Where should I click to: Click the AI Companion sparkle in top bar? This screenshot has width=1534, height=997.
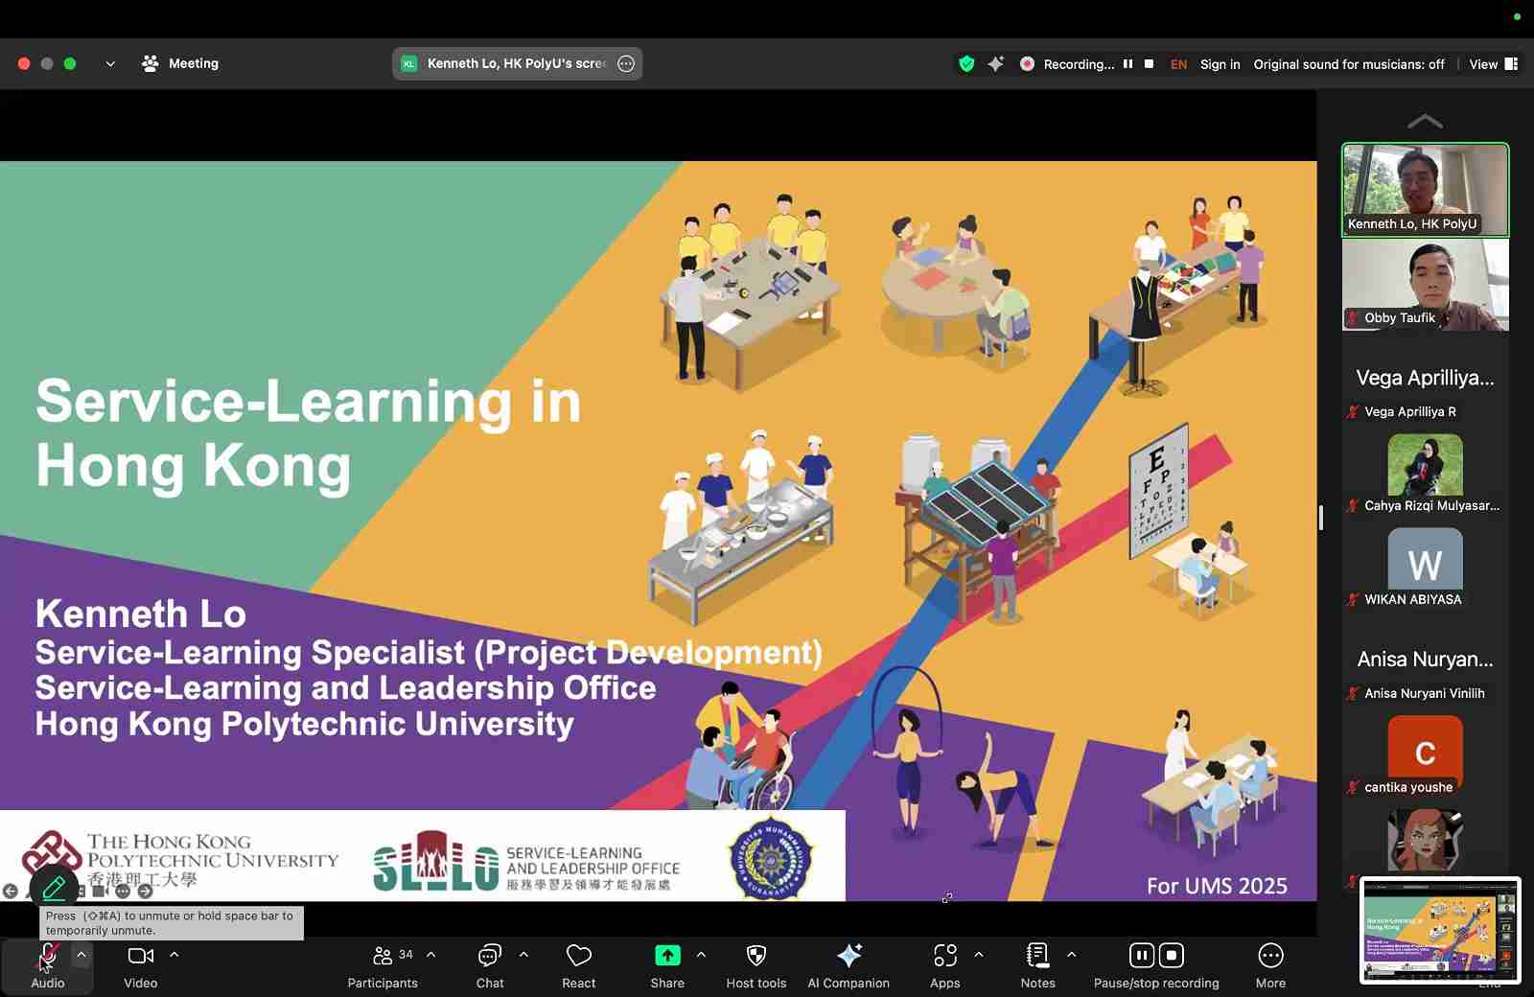996,64
